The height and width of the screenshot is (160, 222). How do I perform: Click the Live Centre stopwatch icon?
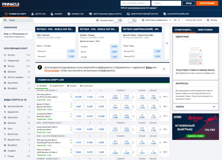click(32, 14)
